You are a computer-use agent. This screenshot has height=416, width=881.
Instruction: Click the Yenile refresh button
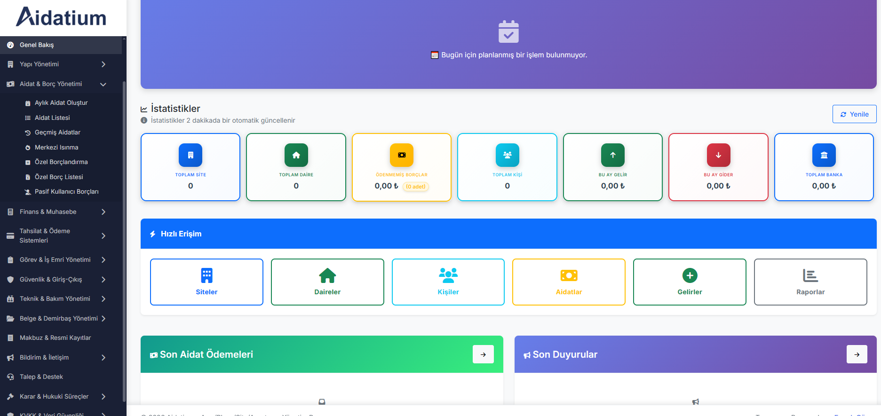pyautogui.click(x=854, y=114)
